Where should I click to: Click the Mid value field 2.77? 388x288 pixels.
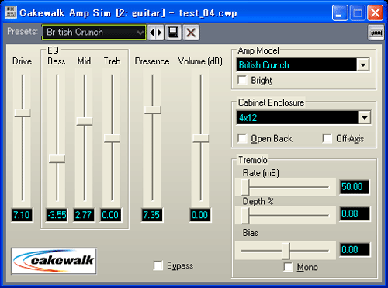point(84,215)
